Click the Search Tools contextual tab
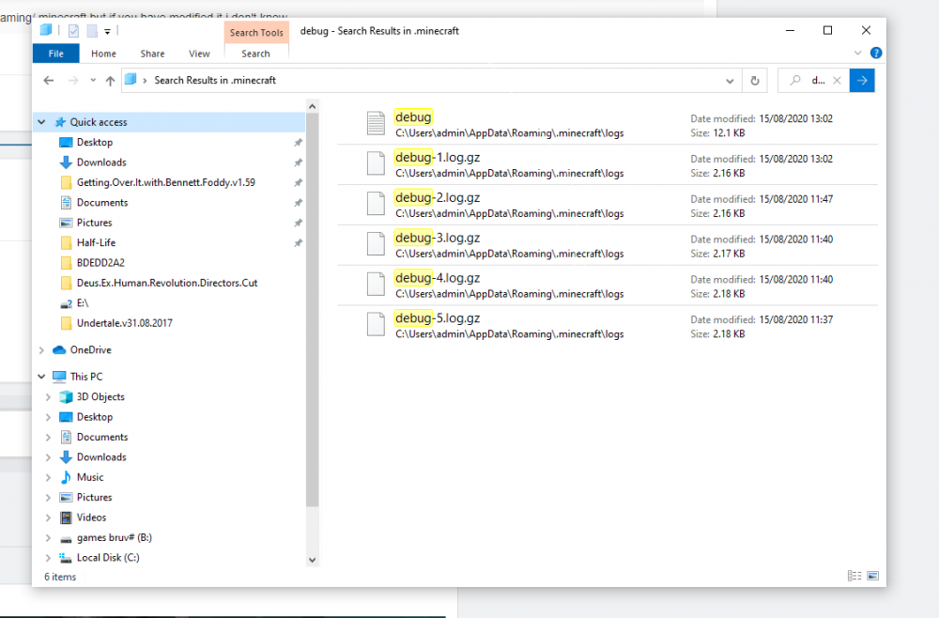The image size is (939, 618). click(256, 32)
